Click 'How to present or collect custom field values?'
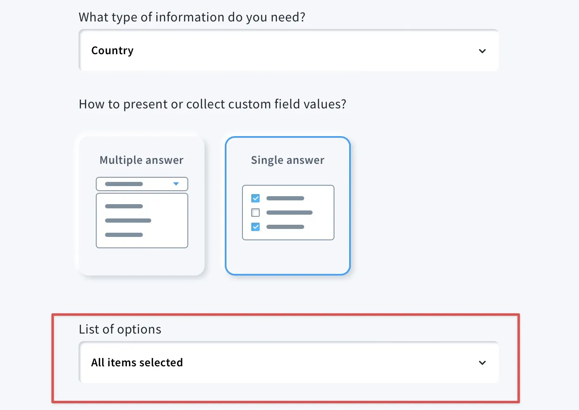 (x=213, y=104)
